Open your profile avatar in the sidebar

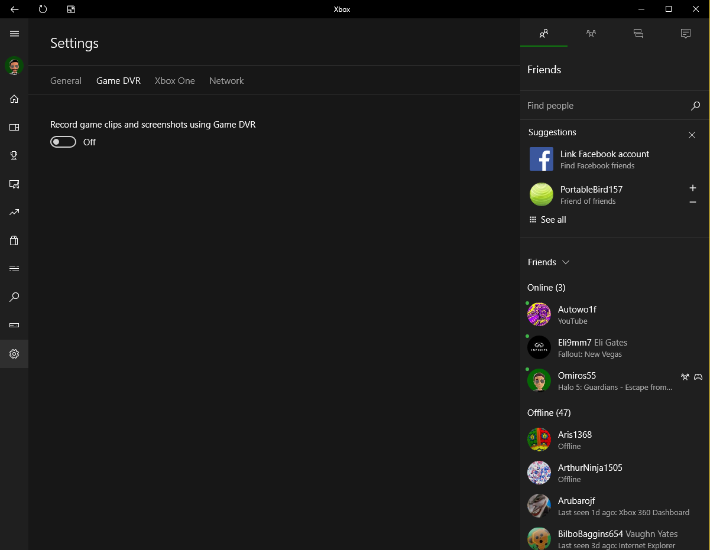point(14,66)
